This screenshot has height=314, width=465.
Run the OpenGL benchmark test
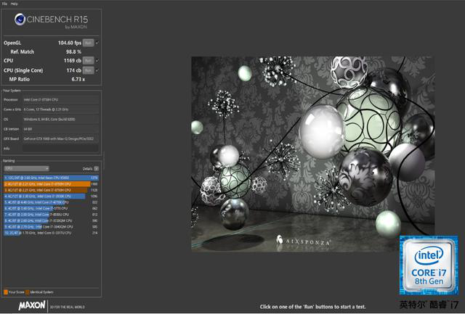click(88, 43)
